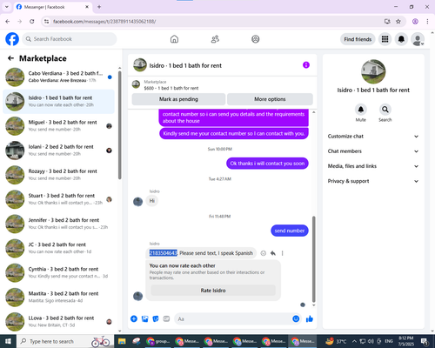Open the Facebook logo home link
Viewport: 435px width, 348px height.
click(12, 39)
